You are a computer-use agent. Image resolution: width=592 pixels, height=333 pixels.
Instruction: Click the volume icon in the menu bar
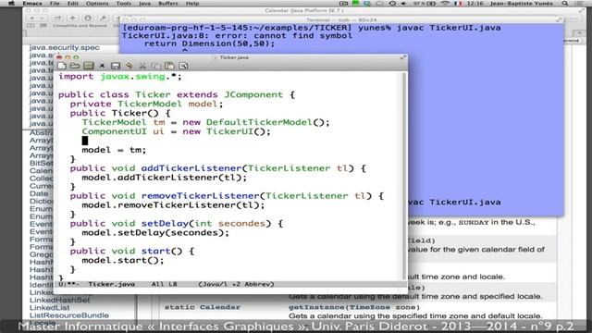tap(404, 4)
